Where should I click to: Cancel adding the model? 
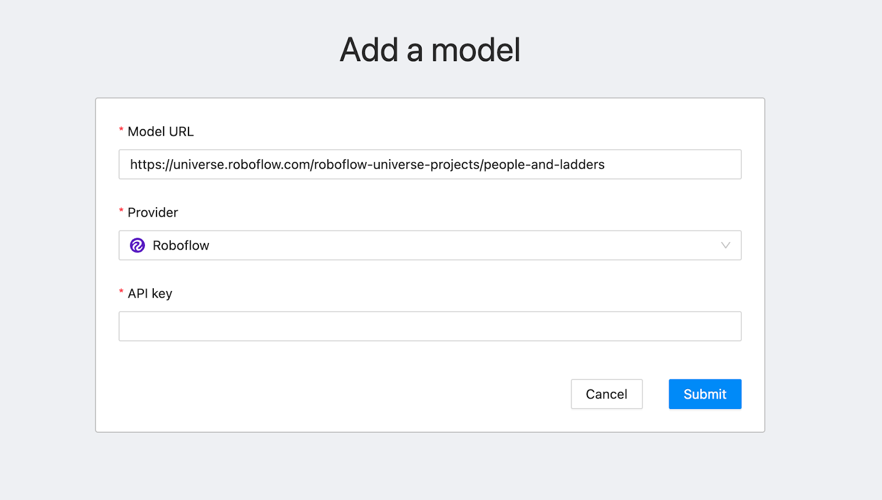(606, 394)
